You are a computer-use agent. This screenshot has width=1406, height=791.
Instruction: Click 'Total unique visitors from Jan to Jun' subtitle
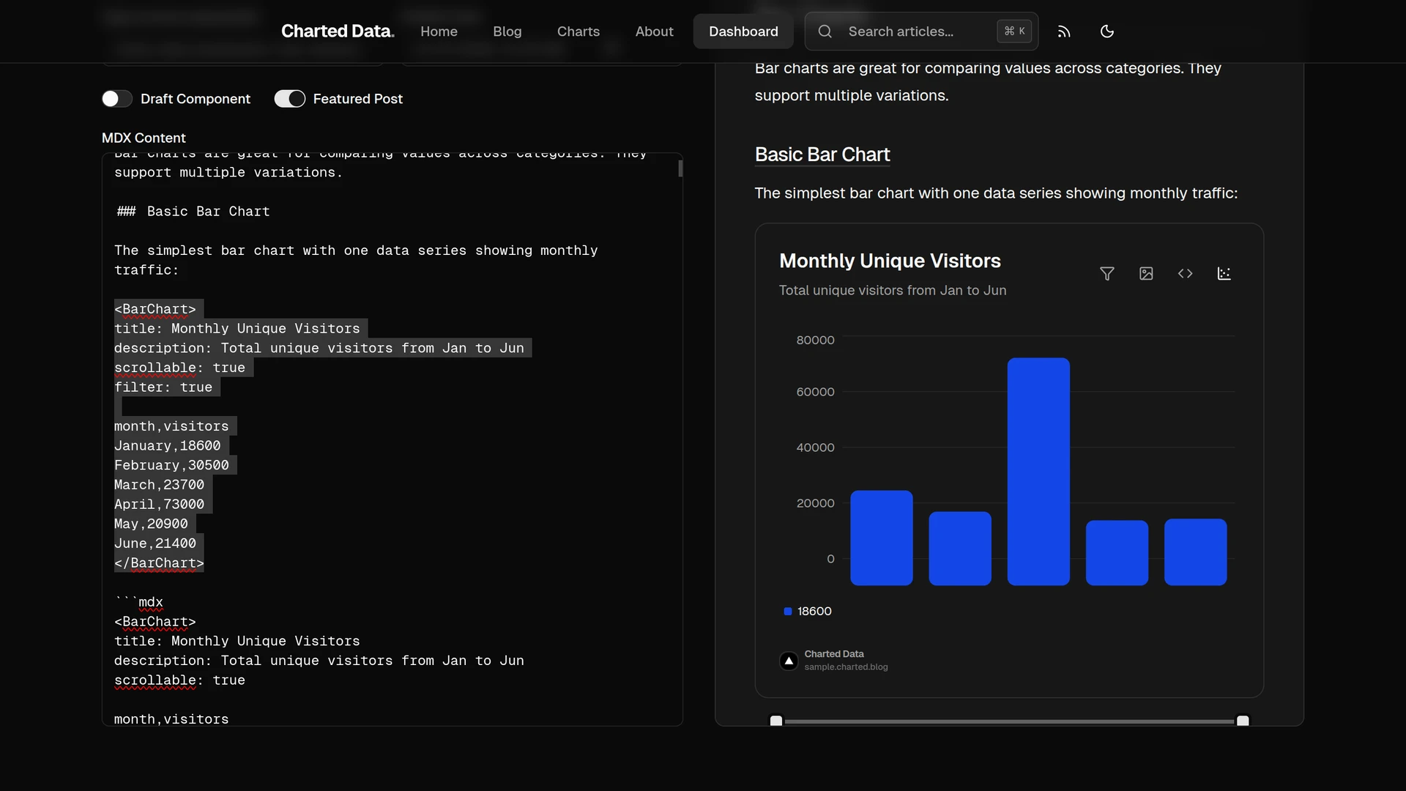[893, 290]
